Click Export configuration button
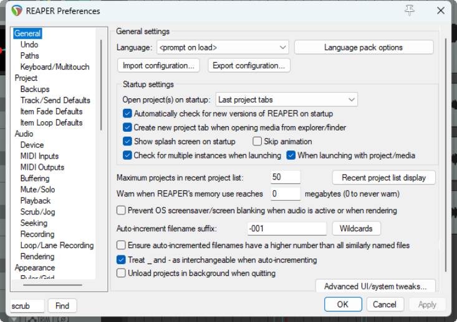The height and width of the screenshot is (322, 457). tap(249, 65)
